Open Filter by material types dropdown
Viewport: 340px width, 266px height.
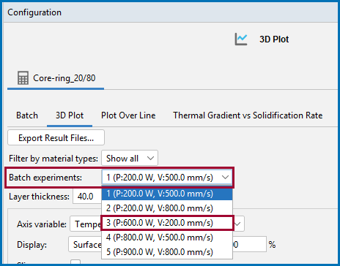130,159
